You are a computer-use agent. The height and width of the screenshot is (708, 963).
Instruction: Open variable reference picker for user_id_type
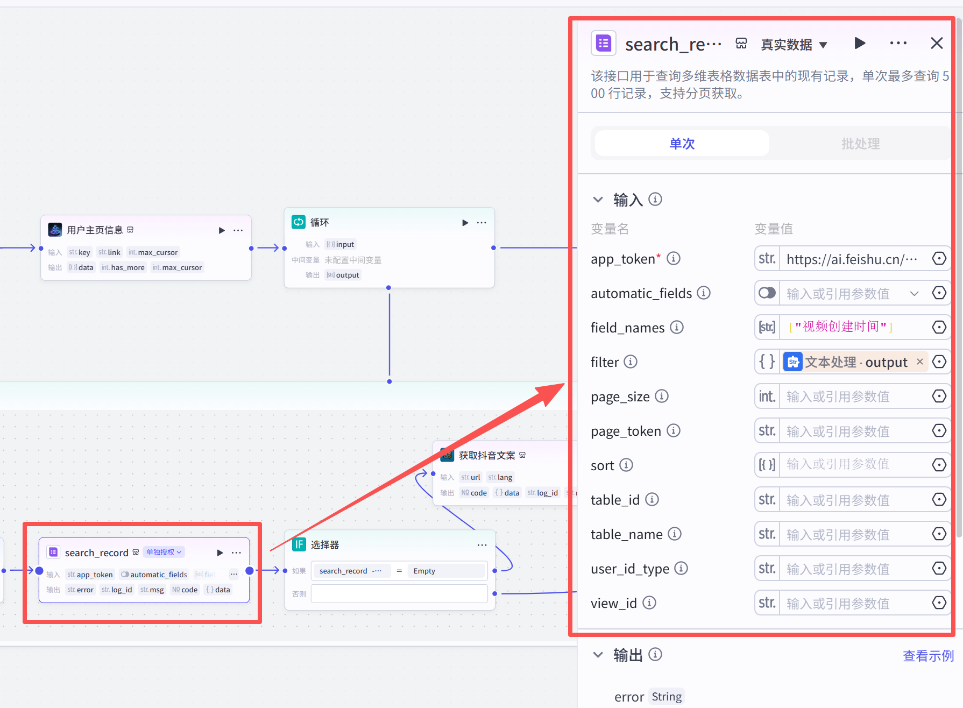point(939,569)
